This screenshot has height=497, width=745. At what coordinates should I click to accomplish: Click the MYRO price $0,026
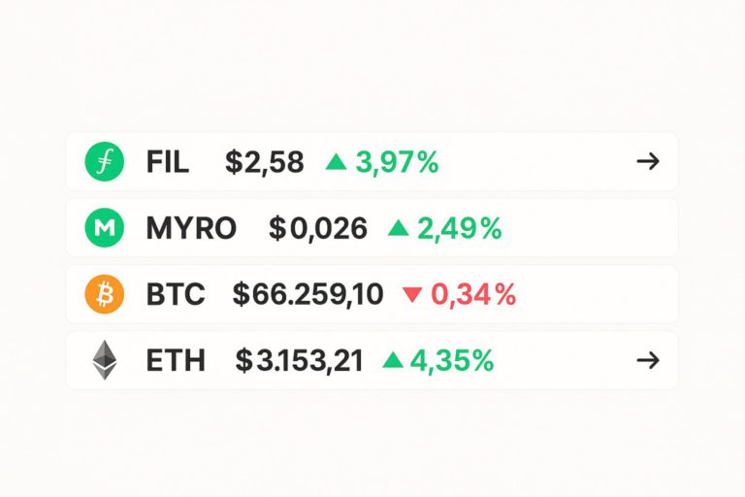(318, 228)
